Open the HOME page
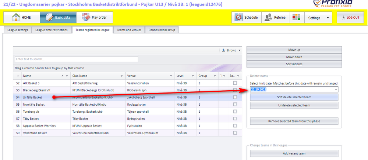 [x=22, y=18]
